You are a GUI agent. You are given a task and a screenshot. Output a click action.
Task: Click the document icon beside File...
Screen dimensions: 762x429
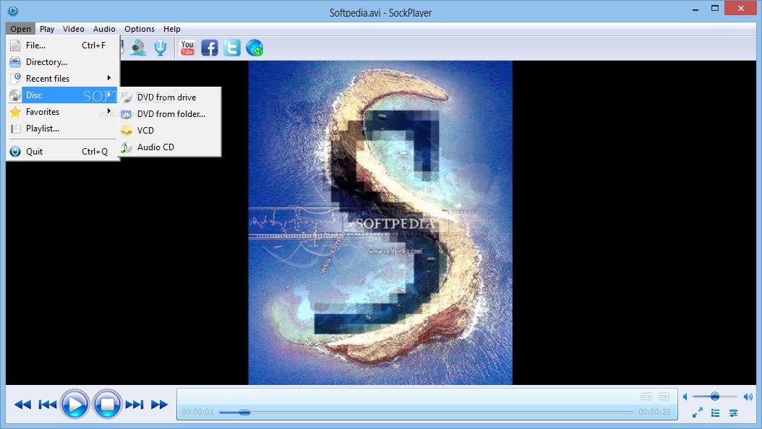coord(15,45)
